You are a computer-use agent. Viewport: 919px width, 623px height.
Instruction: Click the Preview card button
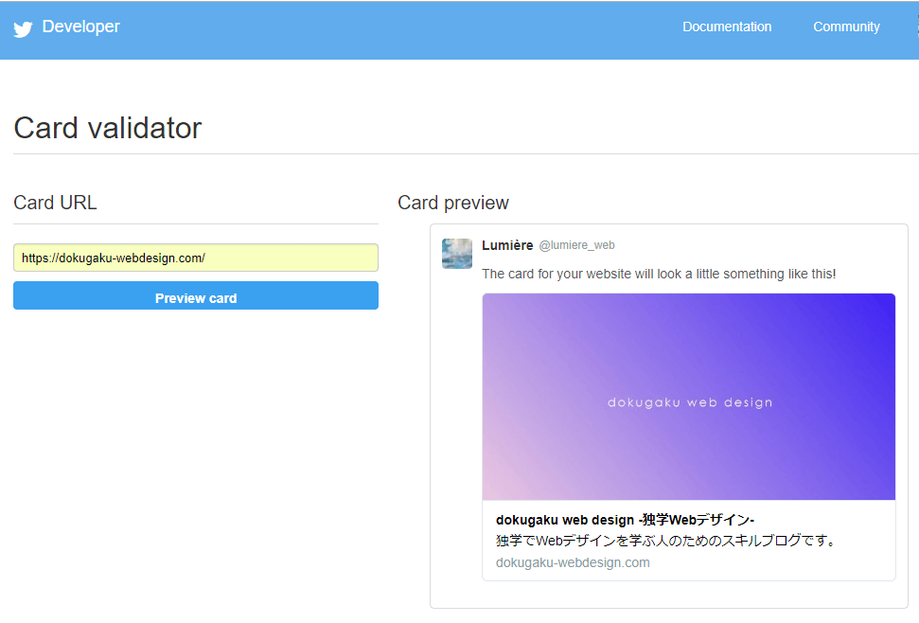[x=196, y=296]
